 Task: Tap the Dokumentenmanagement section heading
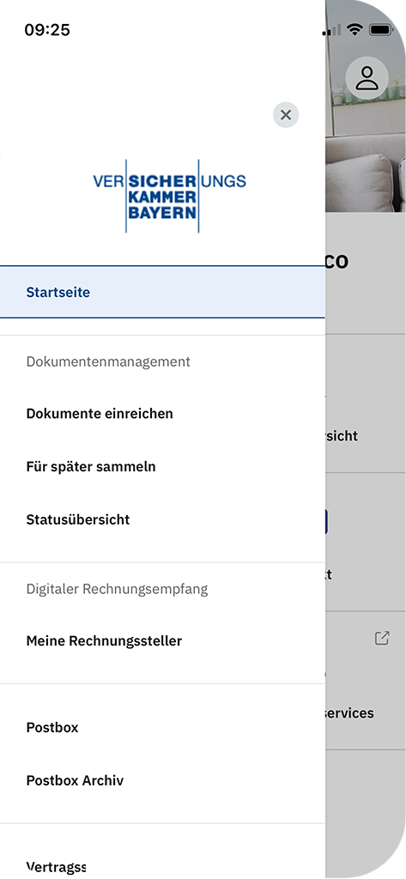click(108, 361)
